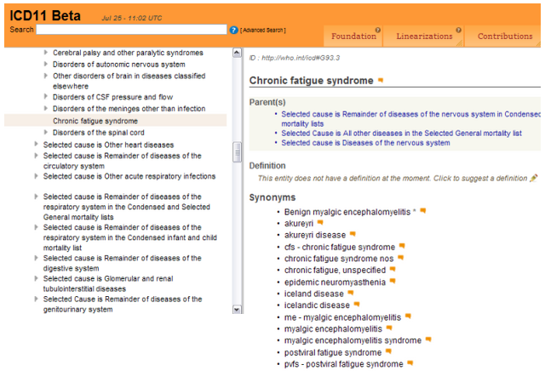Expand Disorders of autonomic nervous system node
Viewport: 545px width, 382px height.
click(x=46, y=65)
